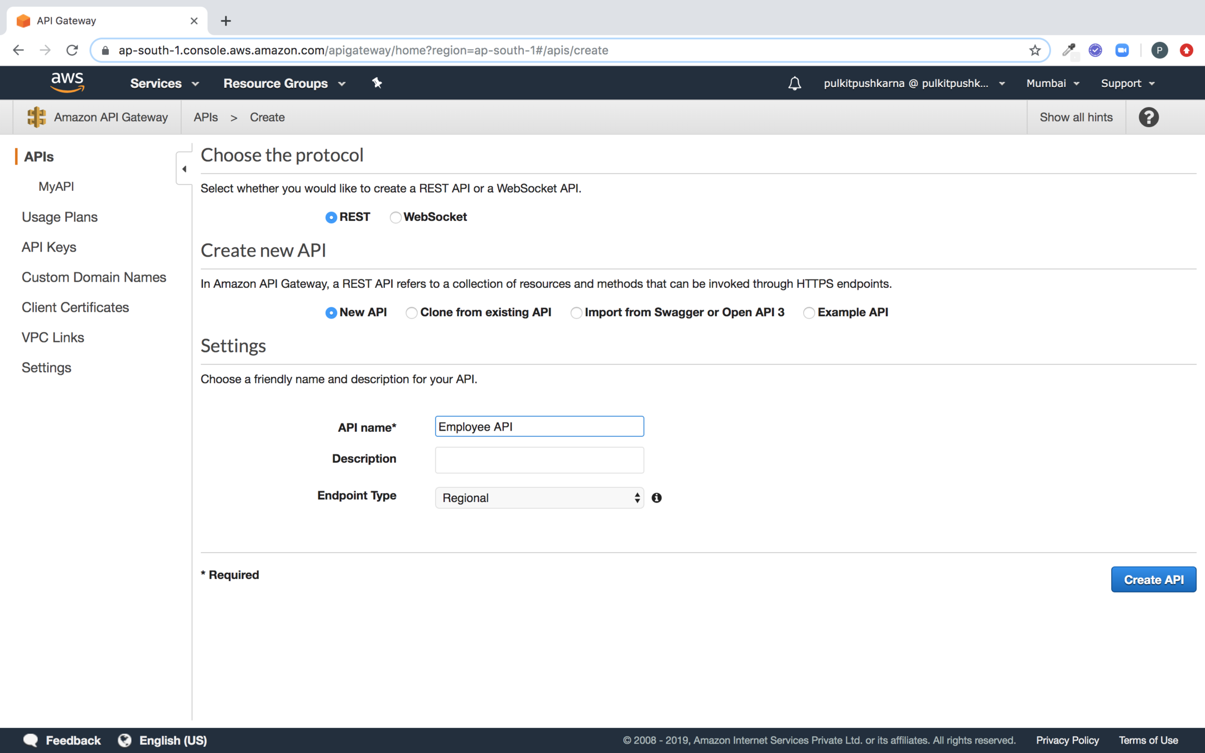Image resolution: width=1205 pixels, height=753 pixels.
Task: Click the pin shortcuts icon in navbar
Action: (377, 83)
